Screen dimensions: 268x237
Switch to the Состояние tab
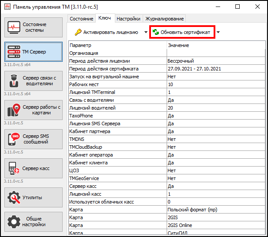coord(81,19)
